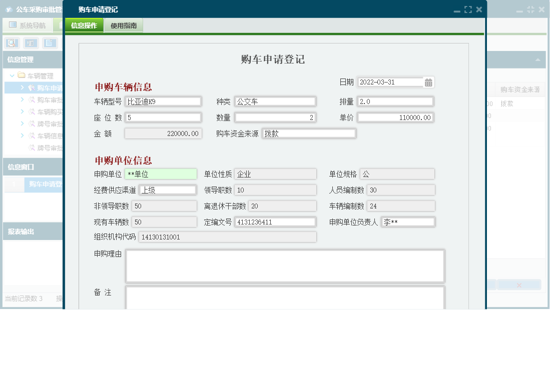This screenshot has height=370, width=550.
Task: Click the 车辆管理 folder icon
Action: pyautogui.click(x=22, y=75)
